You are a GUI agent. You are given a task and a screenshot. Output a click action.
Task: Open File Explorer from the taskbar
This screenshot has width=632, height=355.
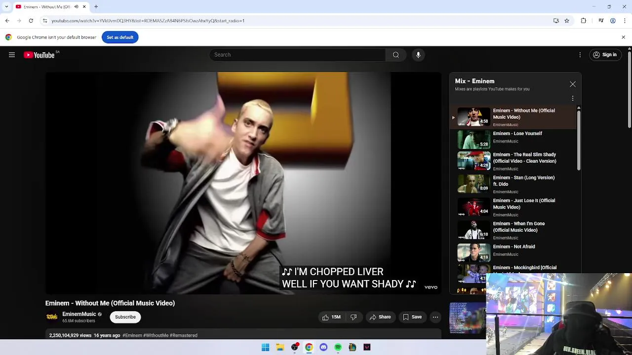pos(280,347)
